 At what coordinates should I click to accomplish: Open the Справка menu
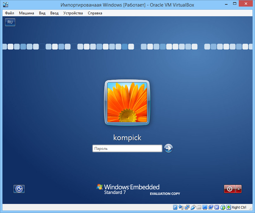[x=95, y=13]
